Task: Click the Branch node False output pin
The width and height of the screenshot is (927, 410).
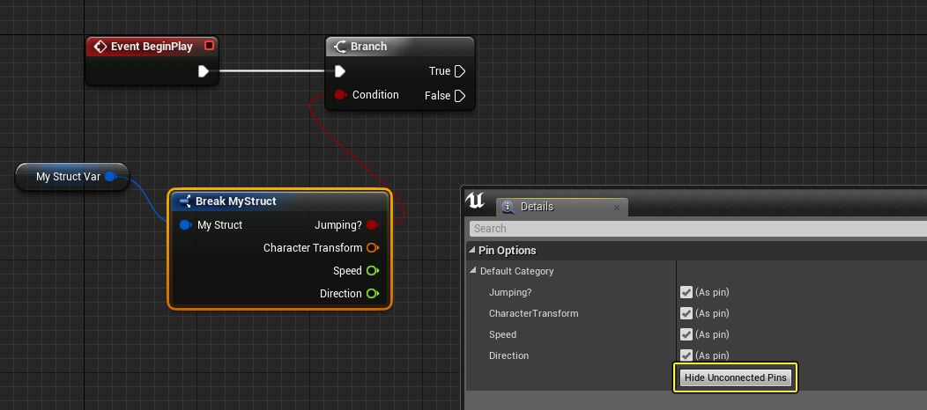Action: point(459,96)
